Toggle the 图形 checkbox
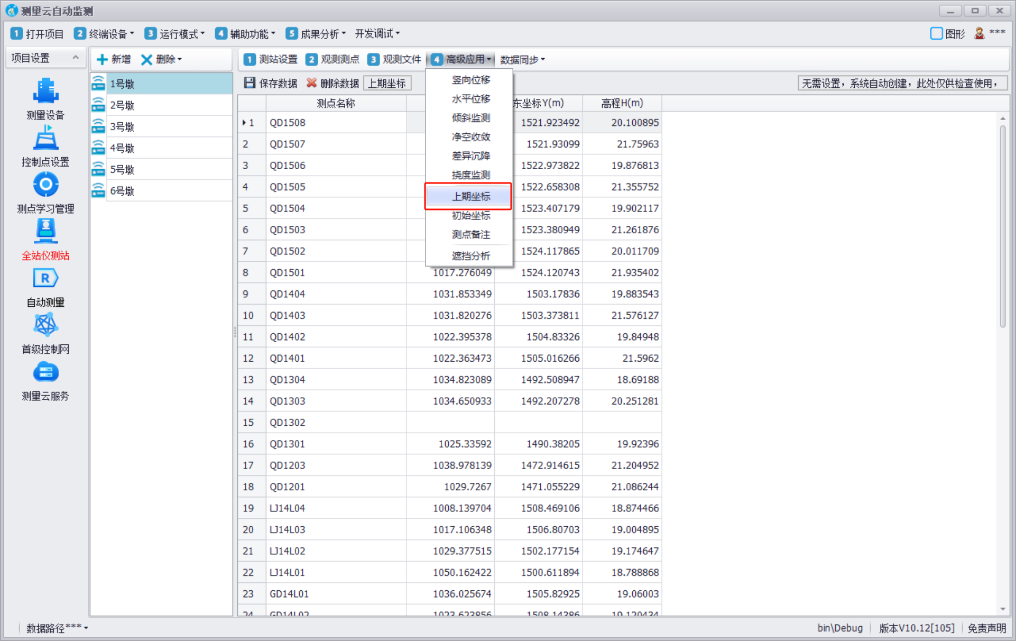 (936, 34)
